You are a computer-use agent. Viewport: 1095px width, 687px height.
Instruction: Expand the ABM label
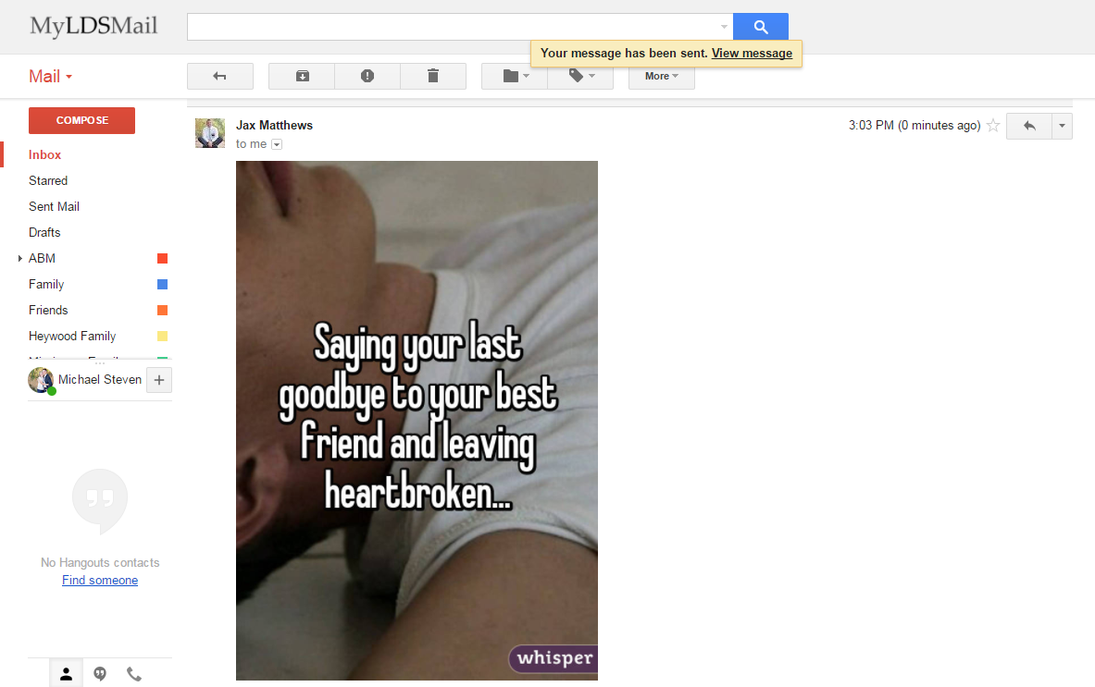point(19,258)
